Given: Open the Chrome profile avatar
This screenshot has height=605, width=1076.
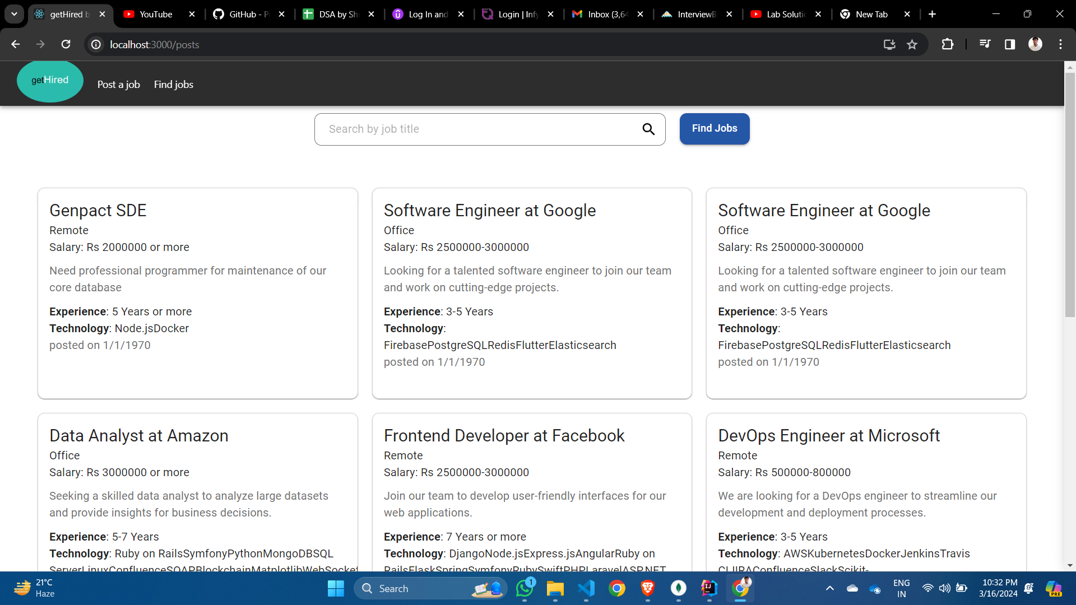Looking at the screenshot, I should (1035, 44).
